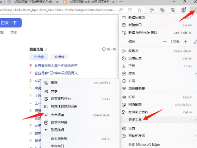Refresh hot list with 换一换
The image size is (197, 148).
point(109,49)
